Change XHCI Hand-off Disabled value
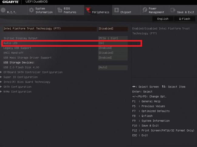Image resolution: width=197 pixels, height=147 pixels. (x=113, y=53)
